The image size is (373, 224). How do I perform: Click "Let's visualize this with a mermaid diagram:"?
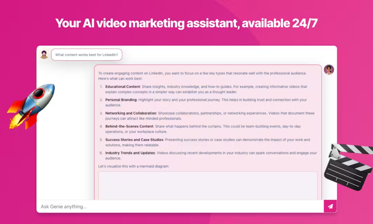click(x=134, y=166)
